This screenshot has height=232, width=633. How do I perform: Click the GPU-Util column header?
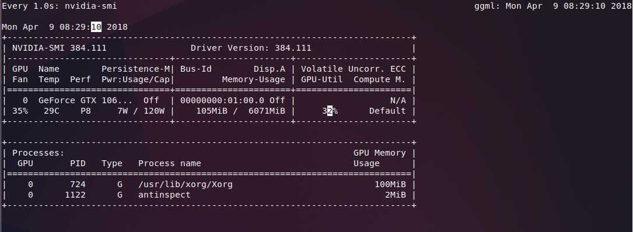click(x=321, y=79)
